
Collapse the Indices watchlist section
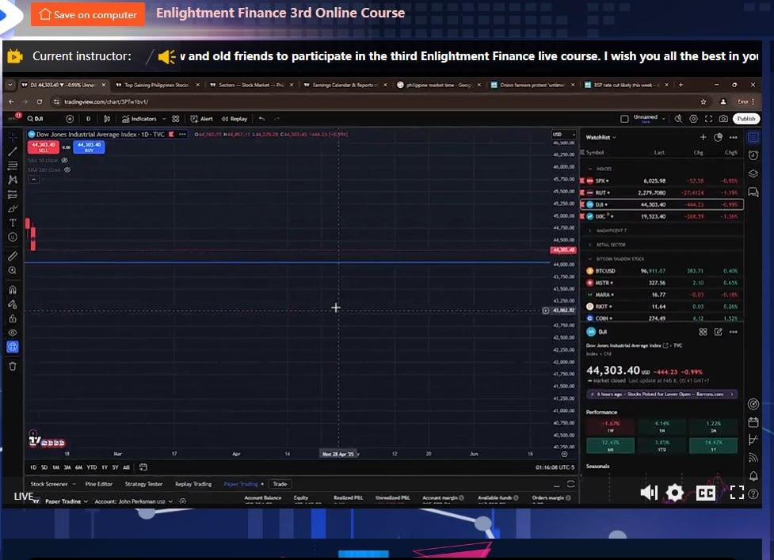pos(589,169)
